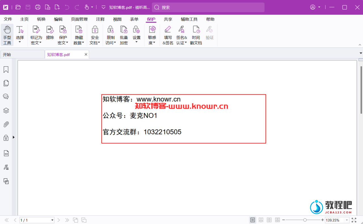The height and width of the screenshot is (224, 363).
Task: Click zoom out minus button
Action: coord(283,220)
